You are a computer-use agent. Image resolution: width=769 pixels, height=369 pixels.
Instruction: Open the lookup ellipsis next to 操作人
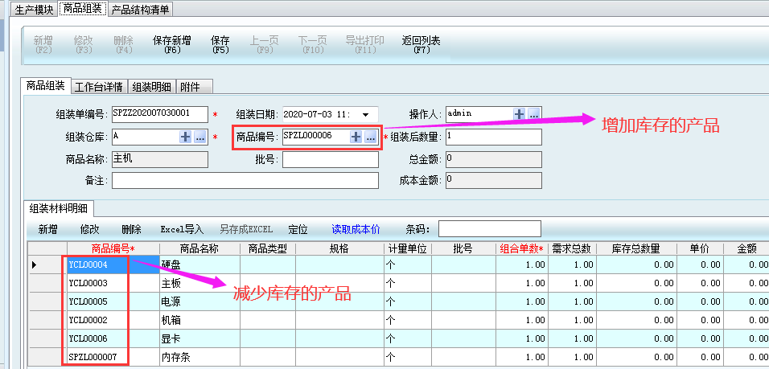pos(534,114)
